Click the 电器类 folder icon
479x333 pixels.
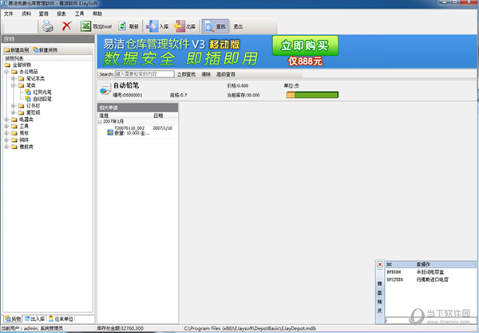tap(14, 119)
